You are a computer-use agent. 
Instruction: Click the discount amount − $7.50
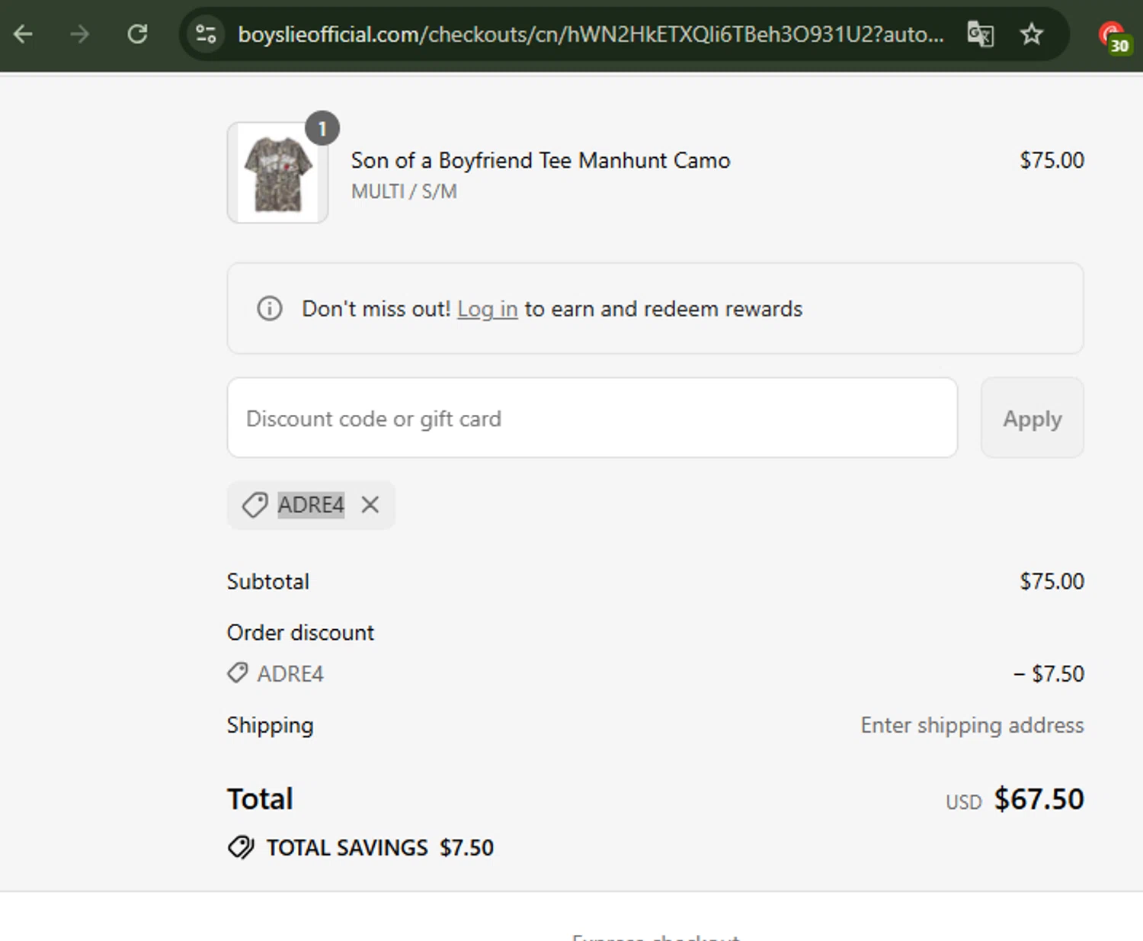click(1049, 674)
